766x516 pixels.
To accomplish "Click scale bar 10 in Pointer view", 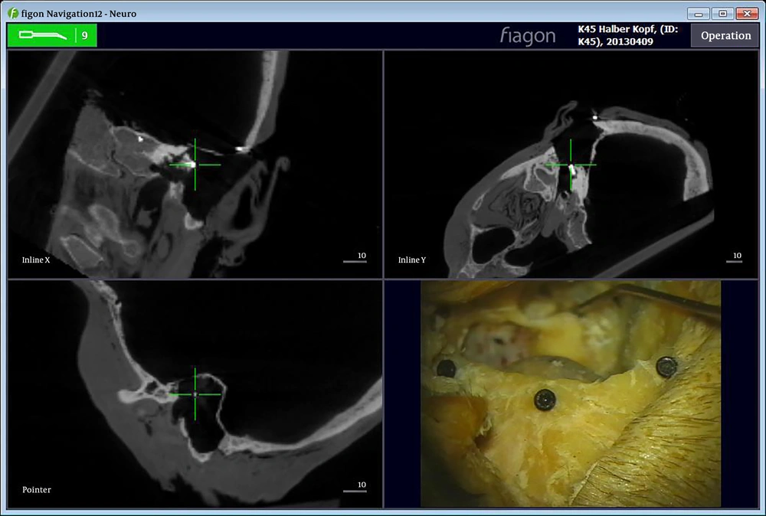I will click(355, 487).
